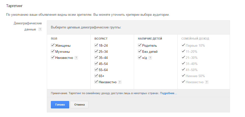Uncheck the Мужчины checkbox
This screenshot has width=245, height=117.
(x=53, y=52)
